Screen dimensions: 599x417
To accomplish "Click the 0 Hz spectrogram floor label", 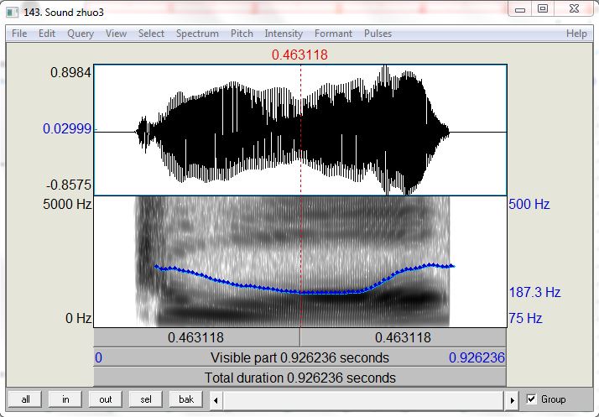I will (x=78, y=318).
